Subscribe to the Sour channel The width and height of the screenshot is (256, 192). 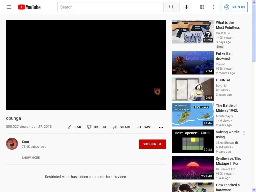tap(152, 144)
